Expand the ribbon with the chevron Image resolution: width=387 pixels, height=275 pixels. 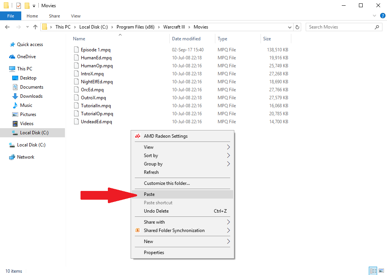coord(374,16)
